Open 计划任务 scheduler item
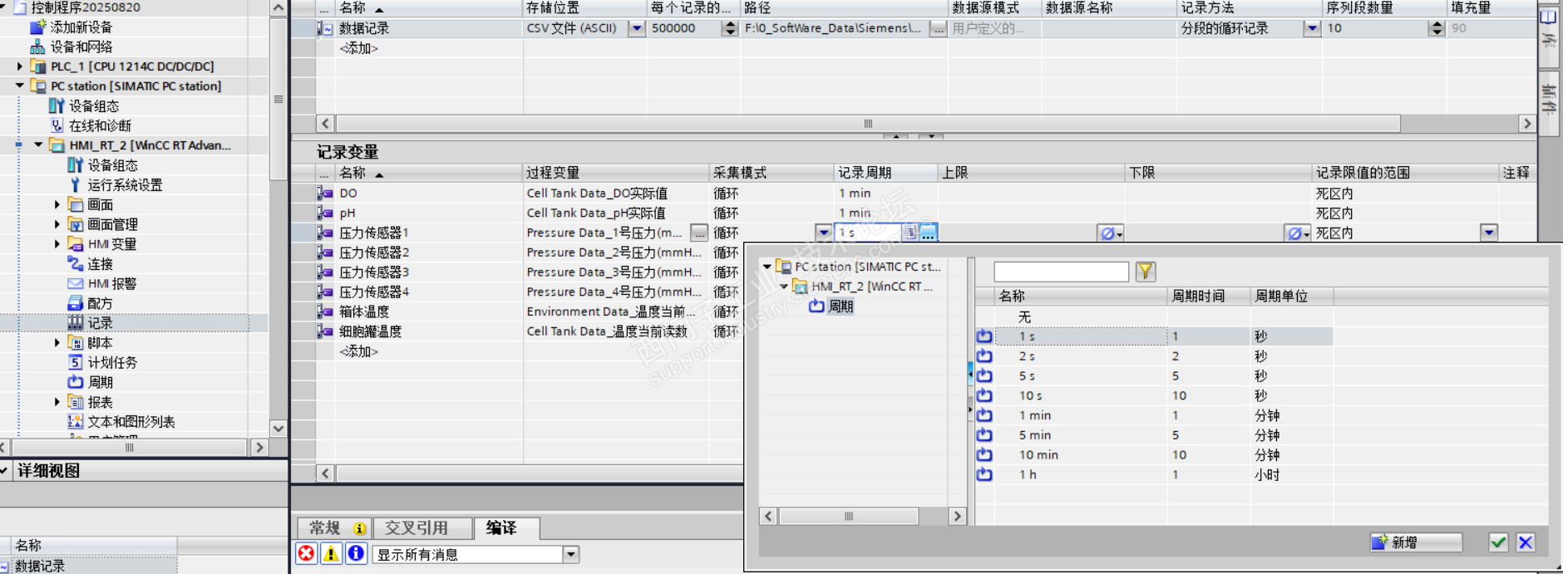 [112, 363]
